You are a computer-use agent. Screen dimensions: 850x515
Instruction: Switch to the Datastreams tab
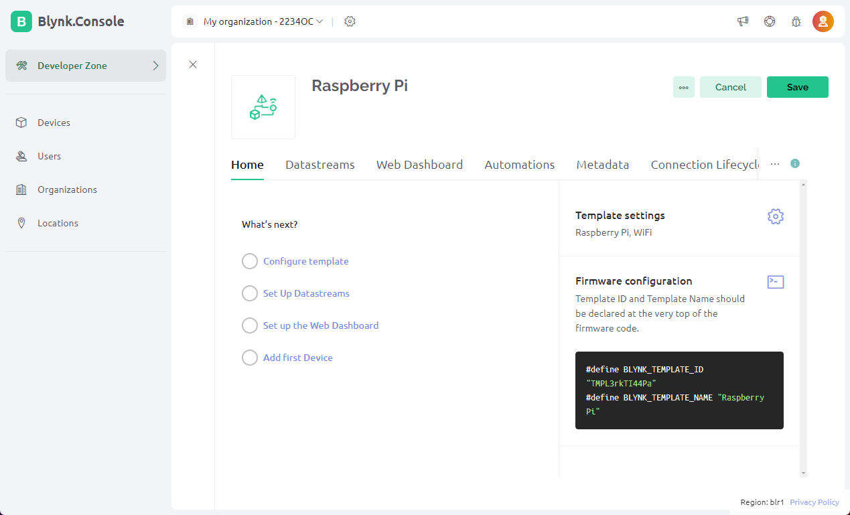(x=320, y=165)
